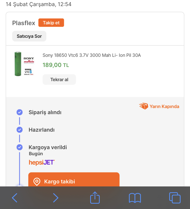Open the Safari bookmarks book icon

point(135,198)
